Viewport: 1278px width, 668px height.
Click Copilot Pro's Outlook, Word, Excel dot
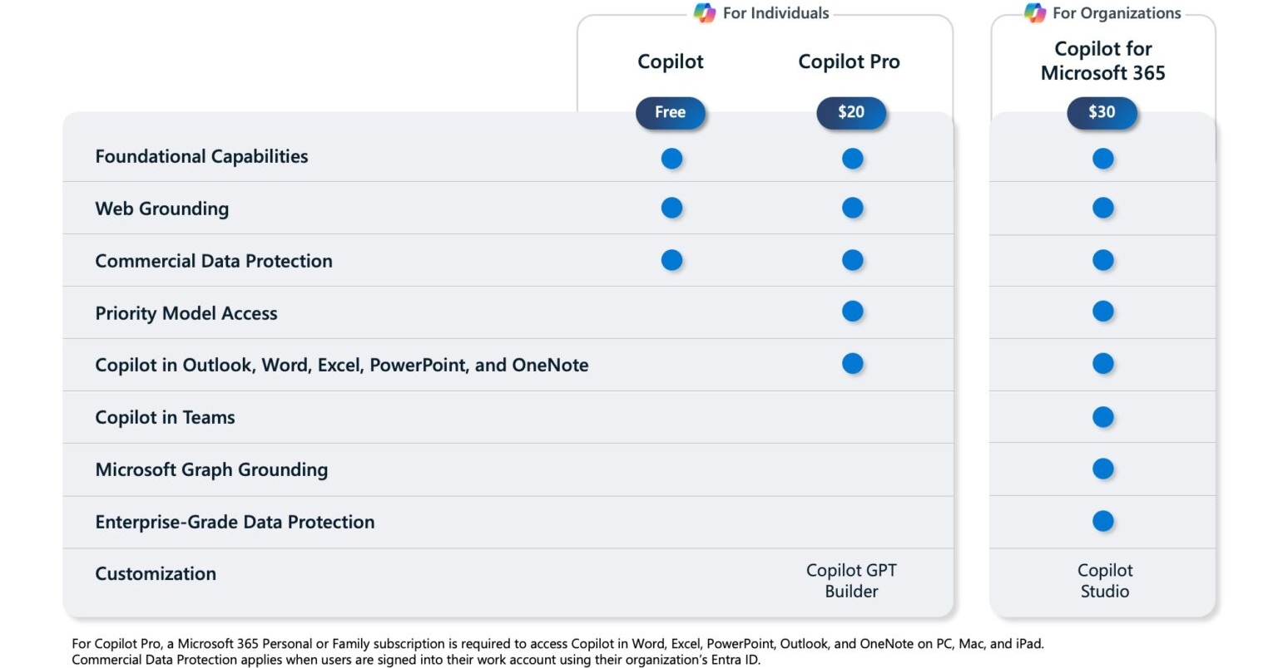point(852,364)
